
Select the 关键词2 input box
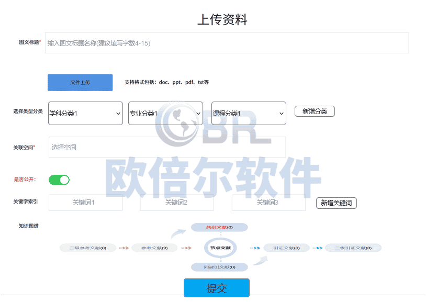pyautogui.click(x=176, y=203)
